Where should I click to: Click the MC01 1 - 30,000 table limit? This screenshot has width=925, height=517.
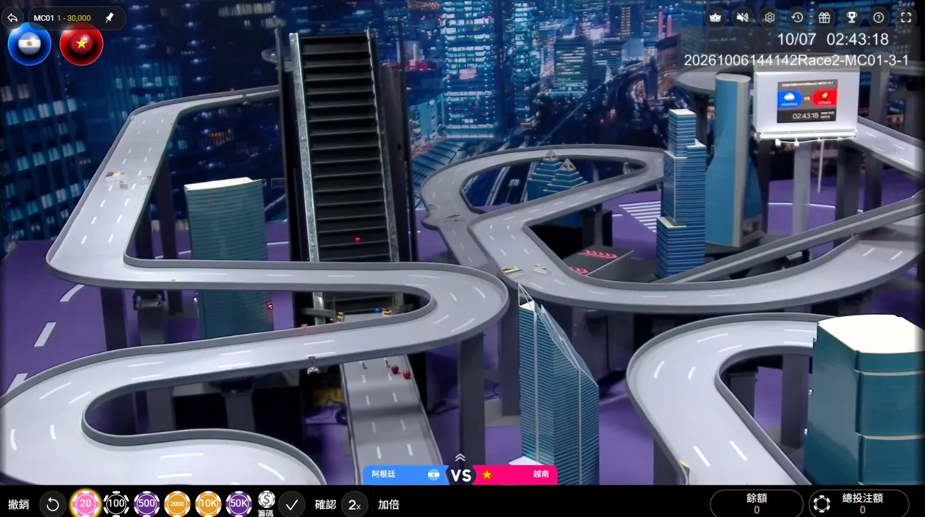[x=62, y=18]
